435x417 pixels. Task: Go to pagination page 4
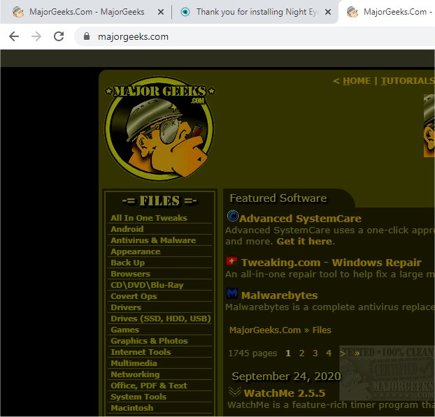coord(329,353)
